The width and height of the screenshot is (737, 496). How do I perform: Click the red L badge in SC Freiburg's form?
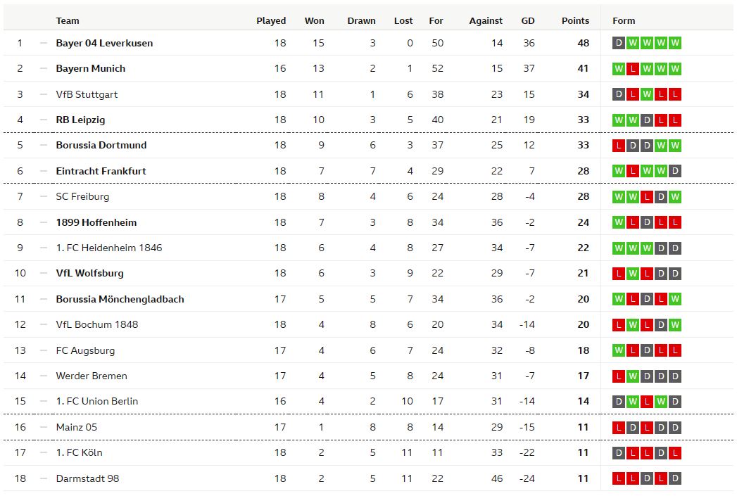click(647, 197)
